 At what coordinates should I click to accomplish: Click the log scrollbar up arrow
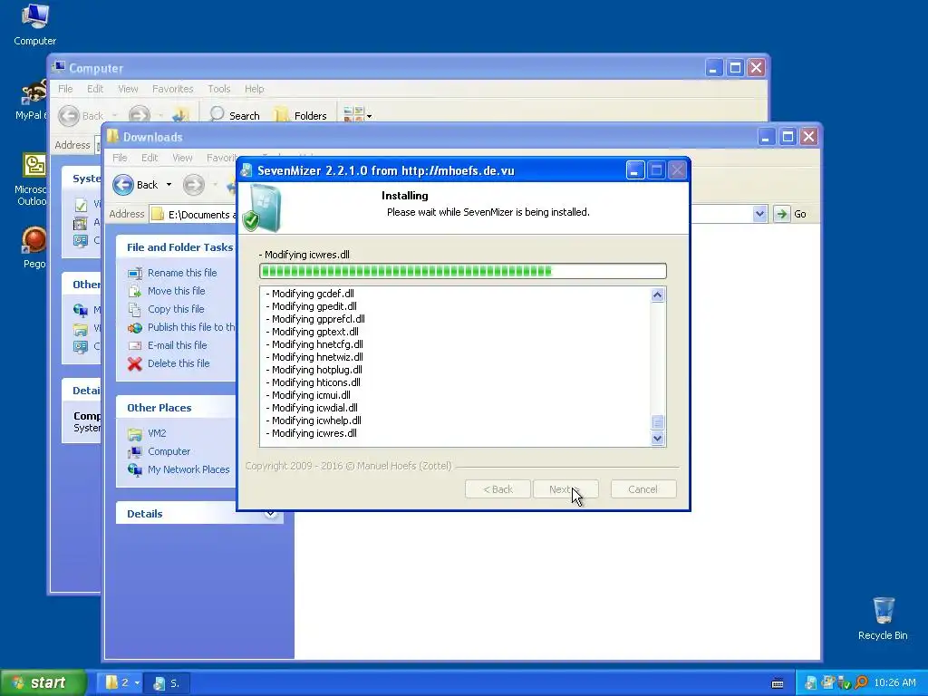coord(657,295)
